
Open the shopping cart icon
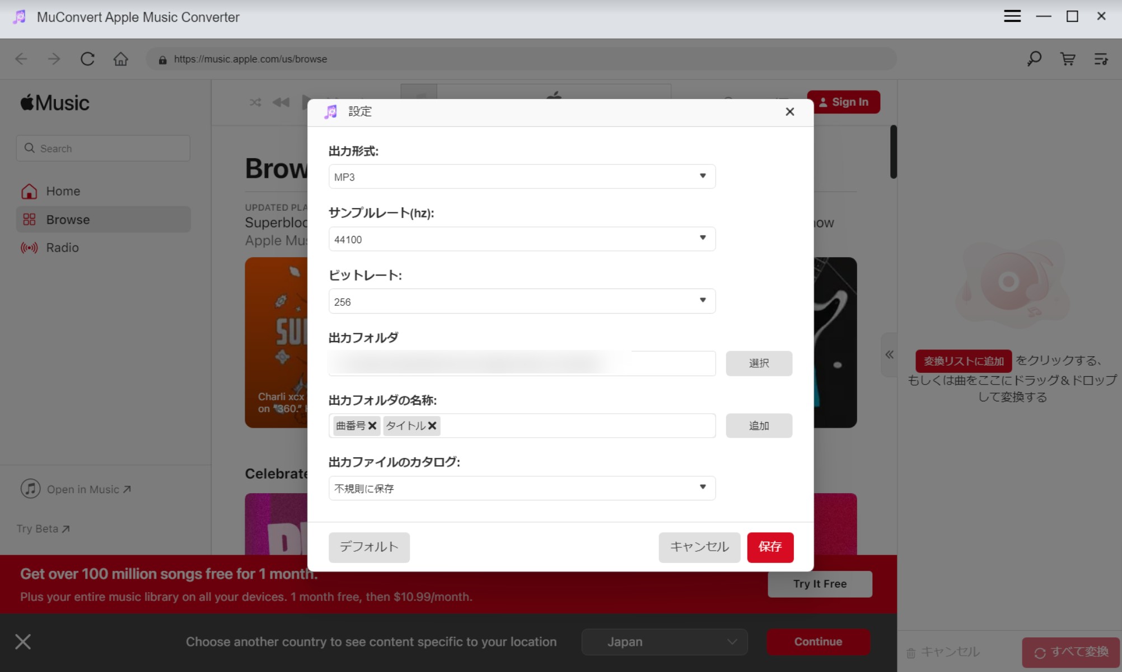1068,59
